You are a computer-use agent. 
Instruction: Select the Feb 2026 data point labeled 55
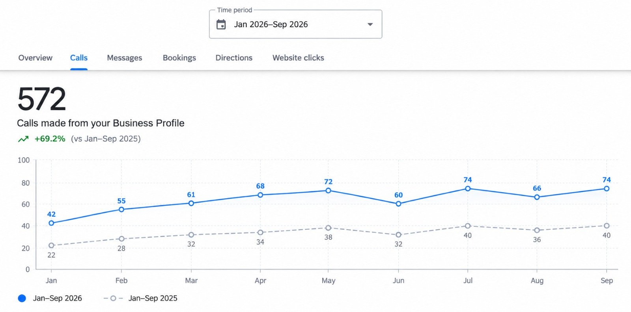121,210
